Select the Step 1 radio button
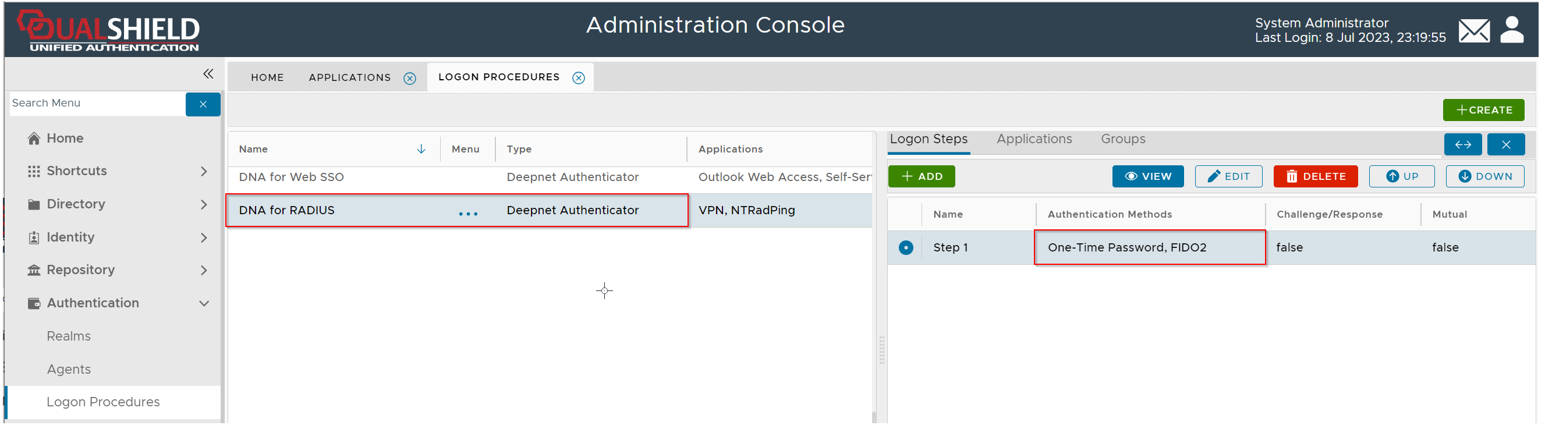The width and height of the screenshot is (1545, 429). click(906, 248)
